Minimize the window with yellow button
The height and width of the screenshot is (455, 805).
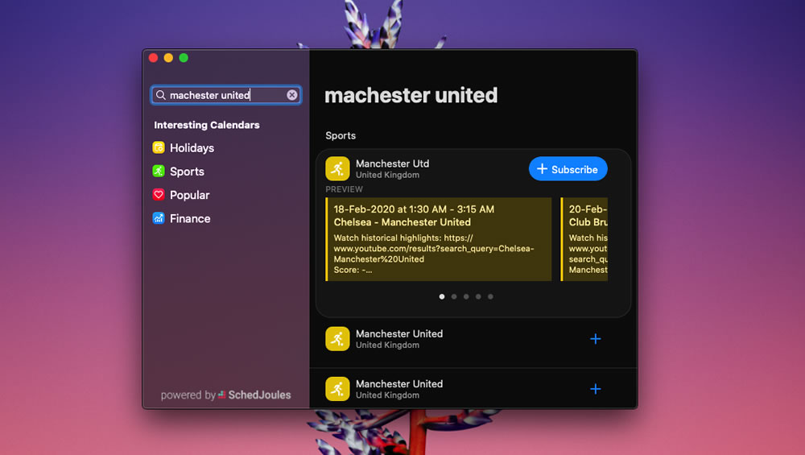(168, 57)
